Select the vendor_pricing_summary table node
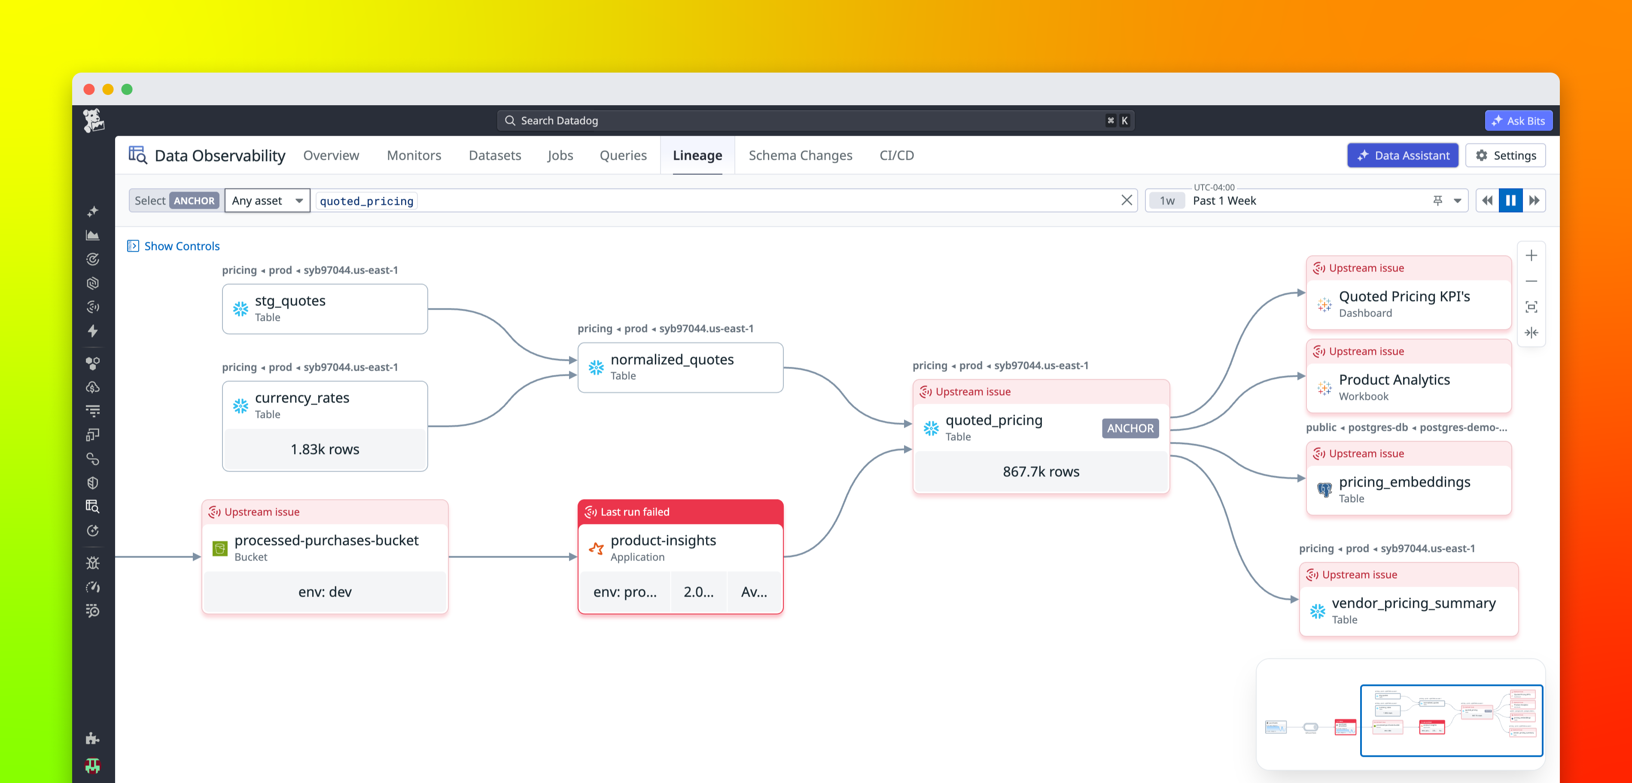The width and height of the screenshot is (1632, 783). (x=1408, y=599)
